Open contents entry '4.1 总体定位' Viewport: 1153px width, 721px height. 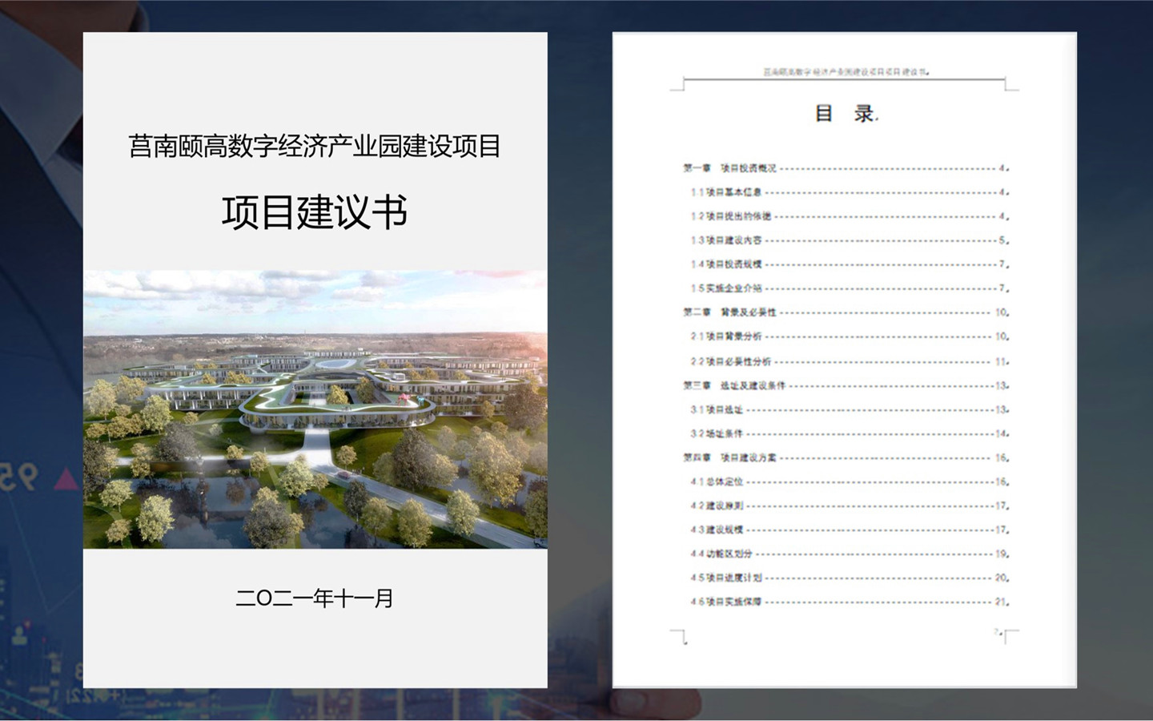pyautogui.click(x=850, y=482)
